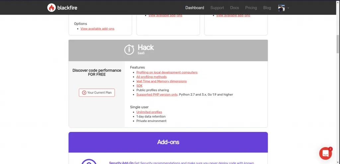This screenshot has width=340, height=164.
Task: Open the Blog link in navbar
Action: pos(267,8)
